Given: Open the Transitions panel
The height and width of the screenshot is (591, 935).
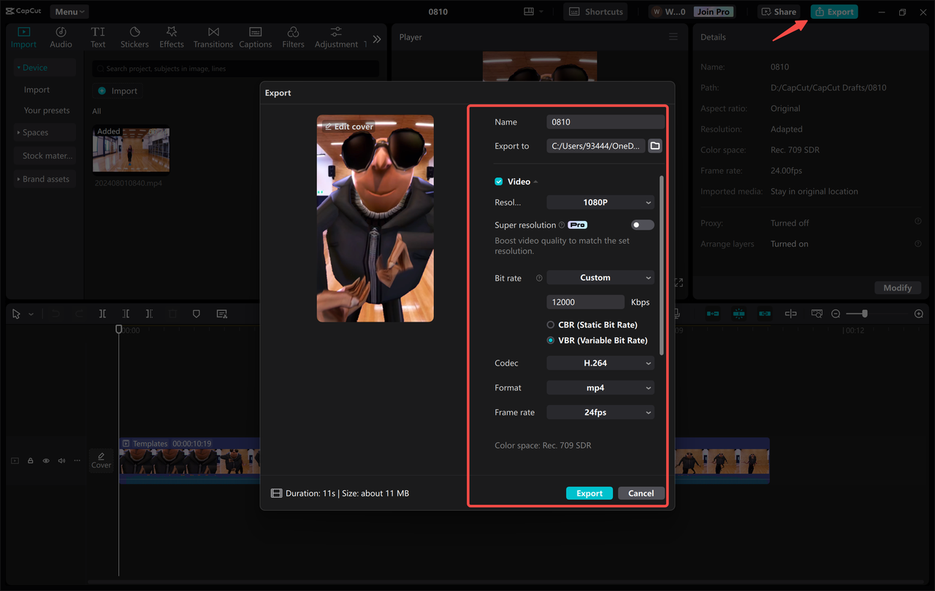Looking at the screenshot, I should [213, 35].
